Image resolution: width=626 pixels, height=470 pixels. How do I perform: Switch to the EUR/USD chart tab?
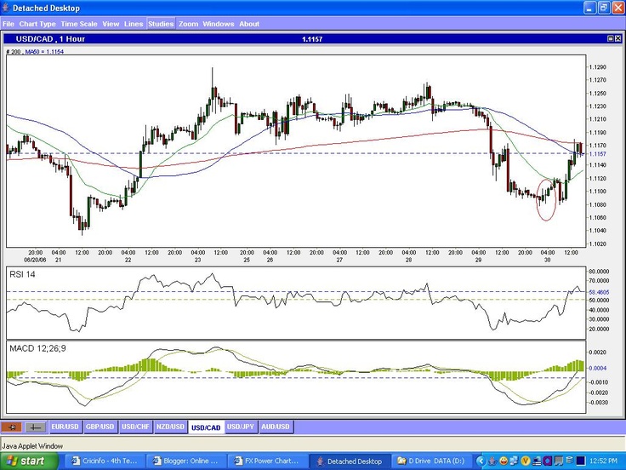[x=65, y=427]
